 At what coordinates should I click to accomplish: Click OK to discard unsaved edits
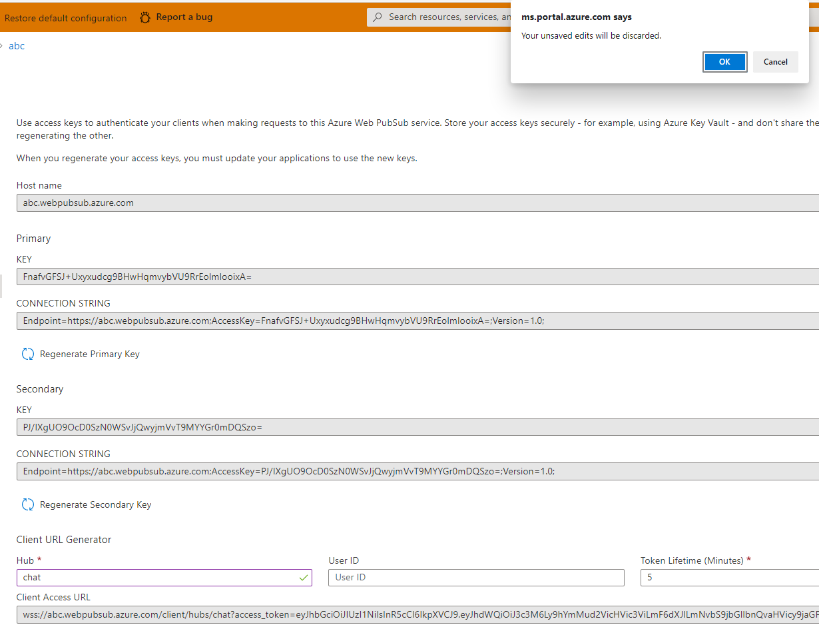[x=724, y=61]
